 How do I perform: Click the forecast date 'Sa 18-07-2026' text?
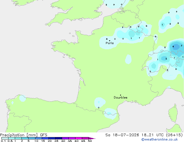click(122, 135)
